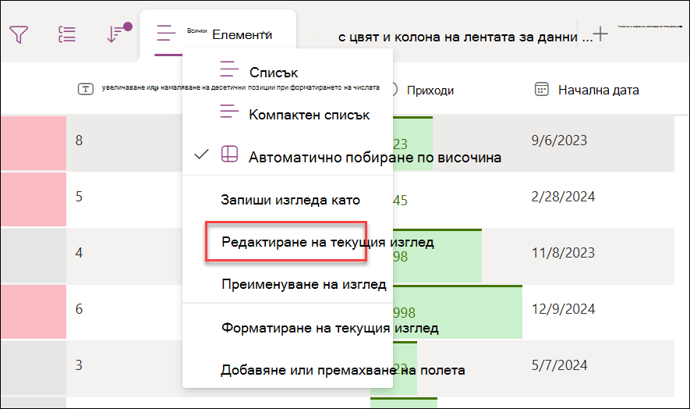Click the date 12/9/2024
Viewport: 690px width, 409px height.
[x=563, y=309]
